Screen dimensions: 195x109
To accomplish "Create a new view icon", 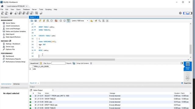I will pyautogui.click(x=24, y=13).
